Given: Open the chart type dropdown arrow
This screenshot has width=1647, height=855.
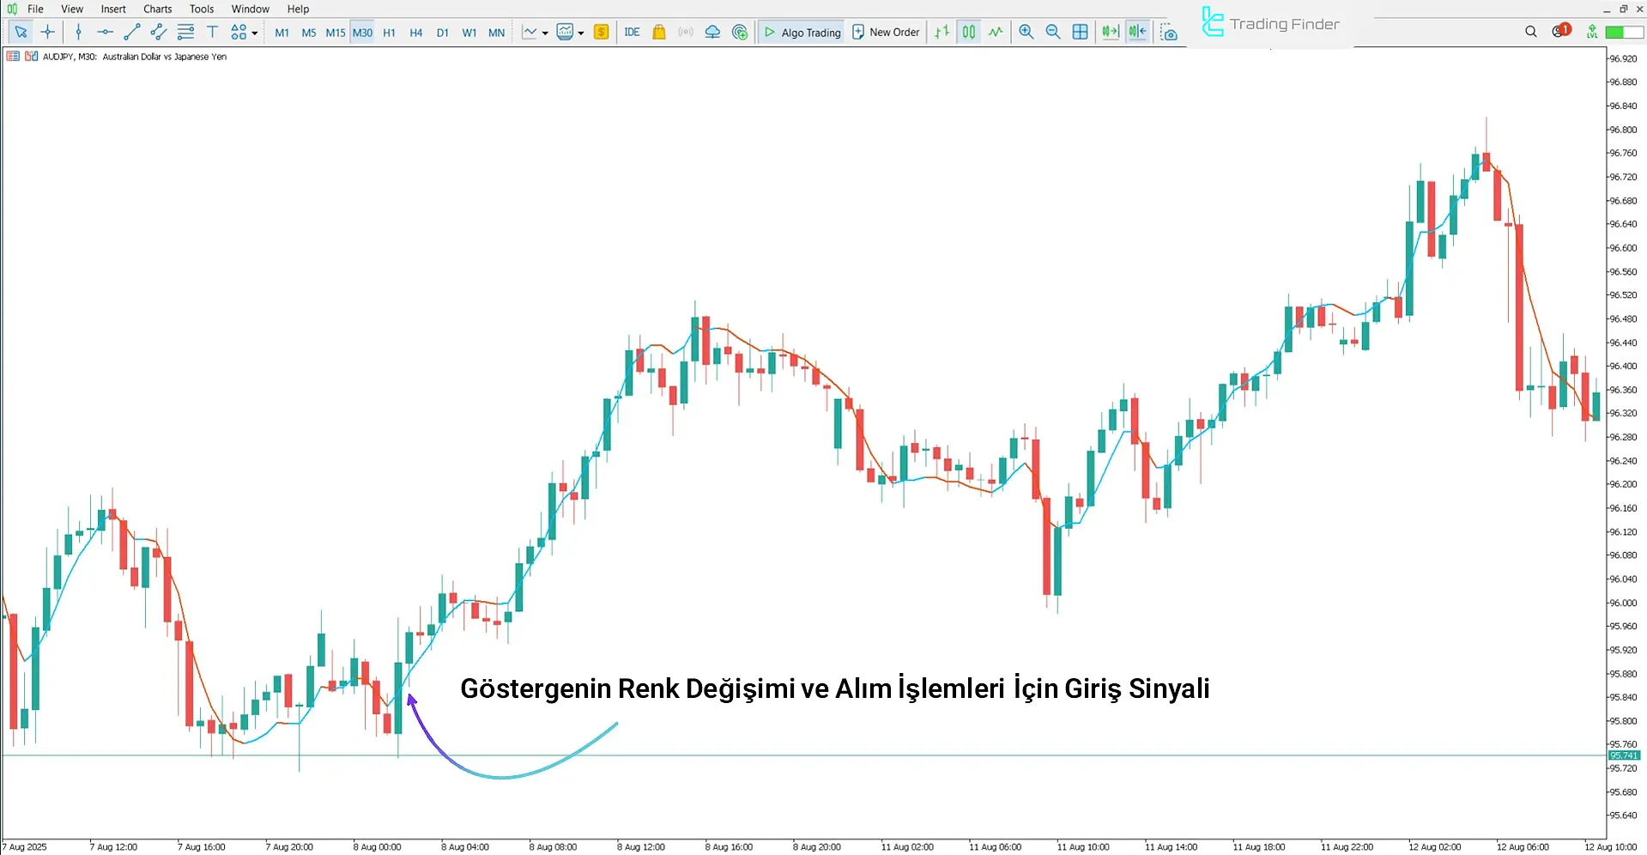Looking at the screenshot, I should 545,33.
